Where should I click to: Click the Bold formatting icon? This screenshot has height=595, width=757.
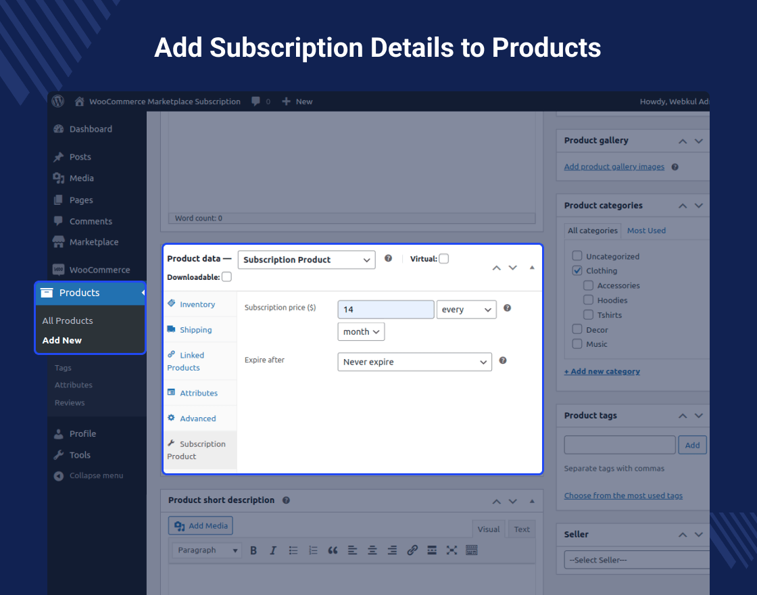tap(253, 550)
